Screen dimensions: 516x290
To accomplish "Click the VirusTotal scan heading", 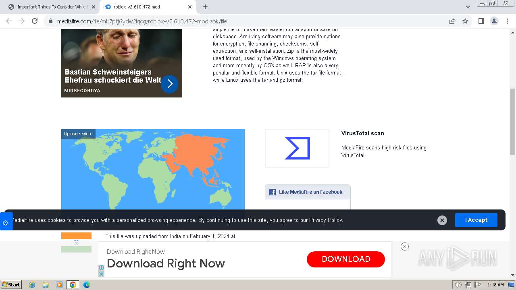I will tap(362, 133).
